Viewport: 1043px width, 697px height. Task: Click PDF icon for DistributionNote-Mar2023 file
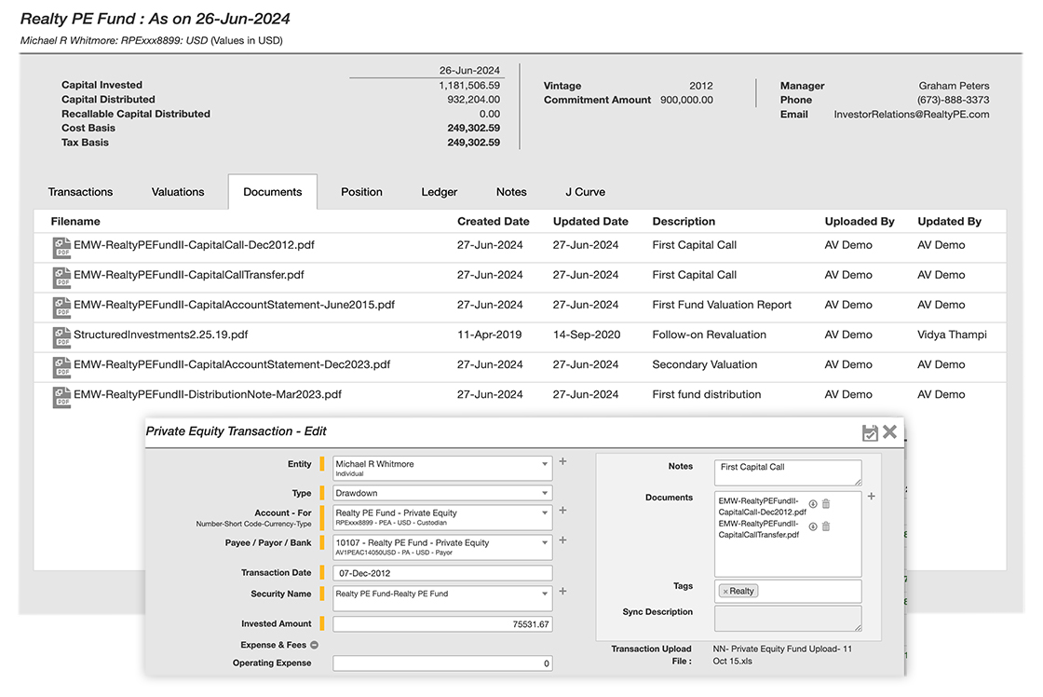[x=61, y=395]
